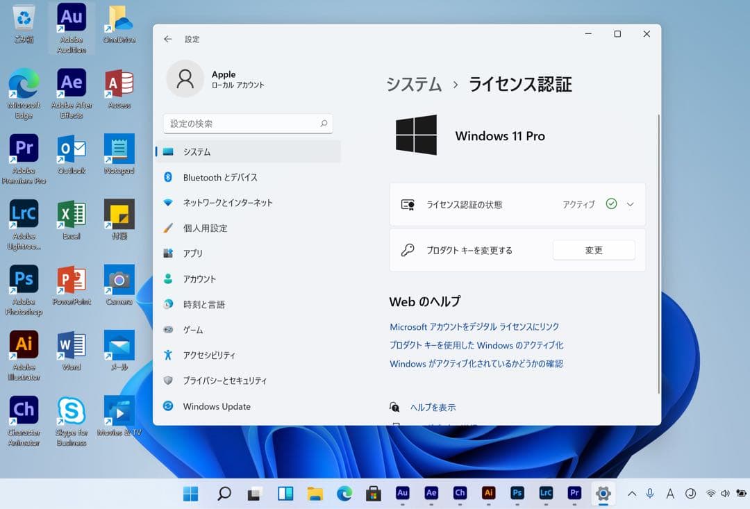Select the microphone icon in the system tray
The image size is (750, 509).
[650, 494]
